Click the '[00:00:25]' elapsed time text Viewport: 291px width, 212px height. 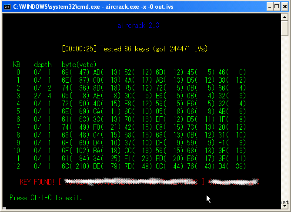(x=79, y=49)
